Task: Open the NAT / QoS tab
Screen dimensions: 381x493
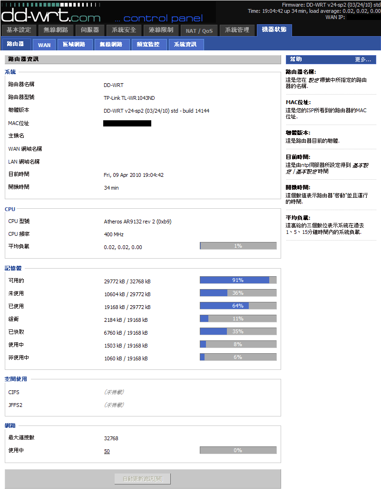Action: tap(199, 30)
